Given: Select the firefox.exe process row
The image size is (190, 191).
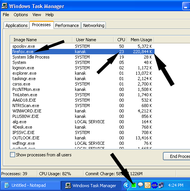Looking at the screenshot, I should [x=83, y=52].
